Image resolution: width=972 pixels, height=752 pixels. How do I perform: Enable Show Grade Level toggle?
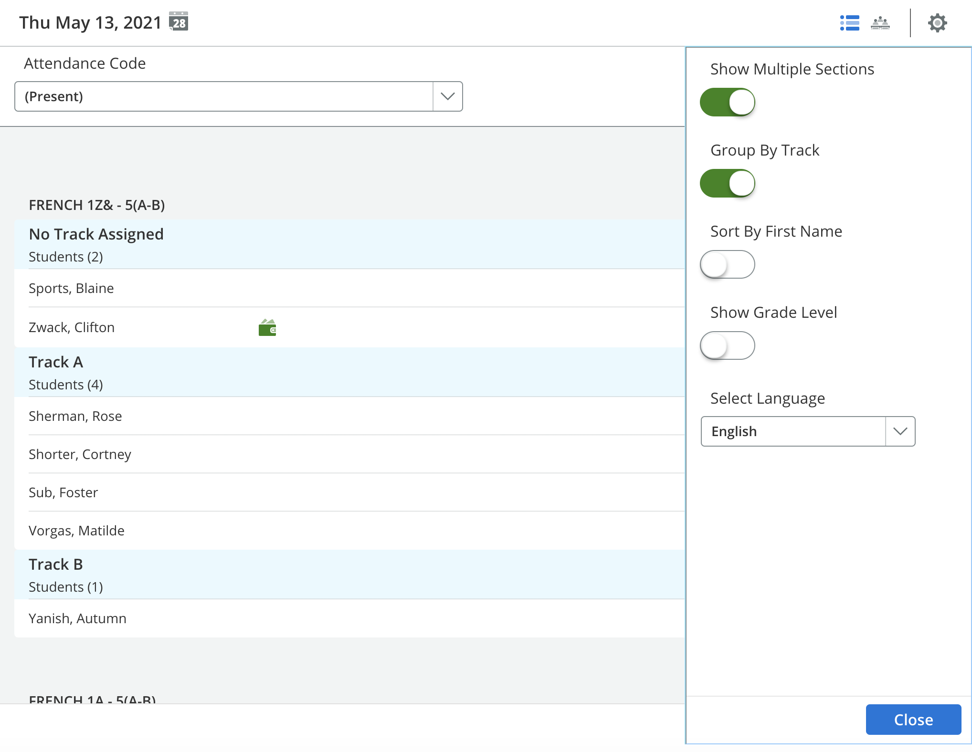[727, 345]
